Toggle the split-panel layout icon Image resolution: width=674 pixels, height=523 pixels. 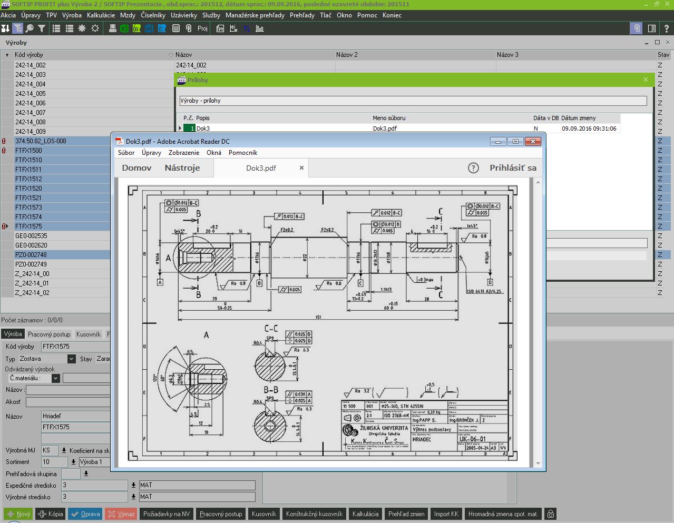652,28
